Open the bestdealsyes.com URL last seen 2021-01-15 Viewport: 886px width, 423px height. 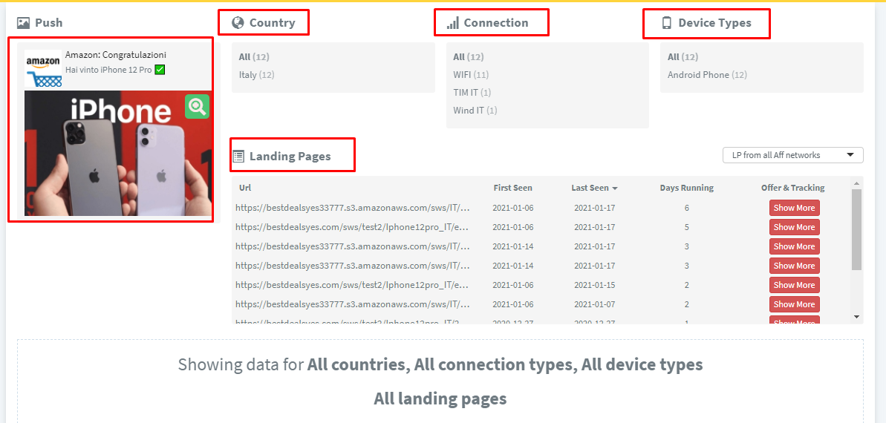pos(353,285)
